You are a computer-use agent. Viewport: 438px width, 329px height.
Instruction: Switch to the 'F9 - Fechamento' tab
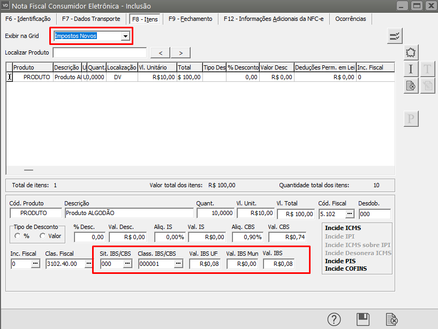(x=190, y=19)
